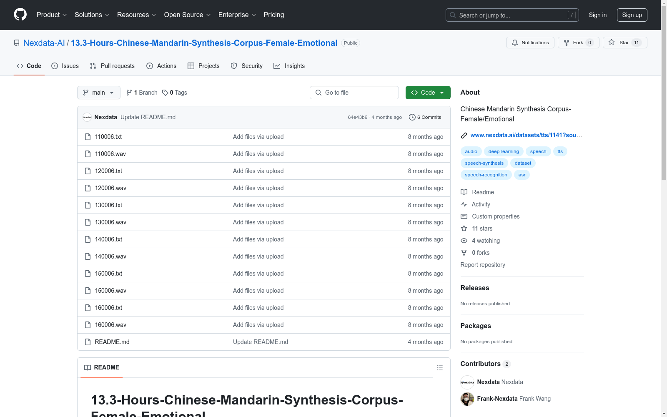Open the README.md file
The width and height of the screenshot is (667, 417).
click(x=112, y=342)
